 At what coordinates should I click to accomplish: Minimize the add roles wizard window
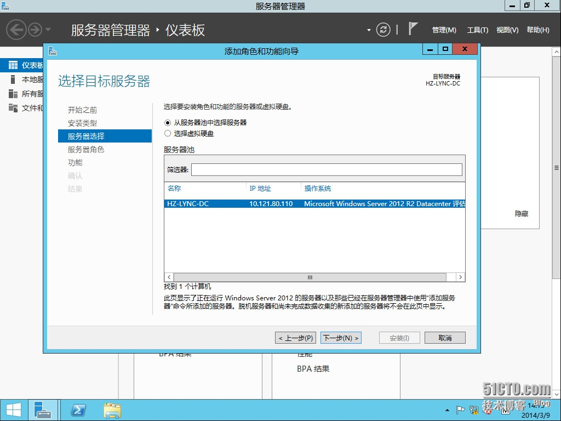(430, 49)
